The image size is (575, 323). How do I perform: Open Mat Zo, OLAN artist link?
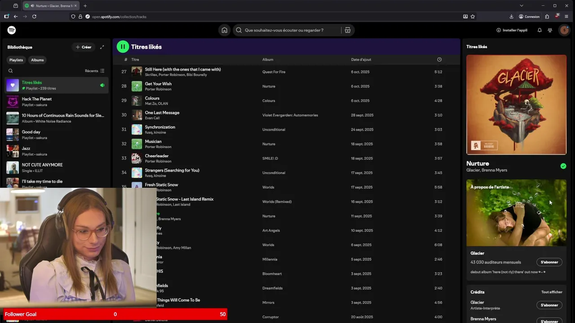point(156,104)
